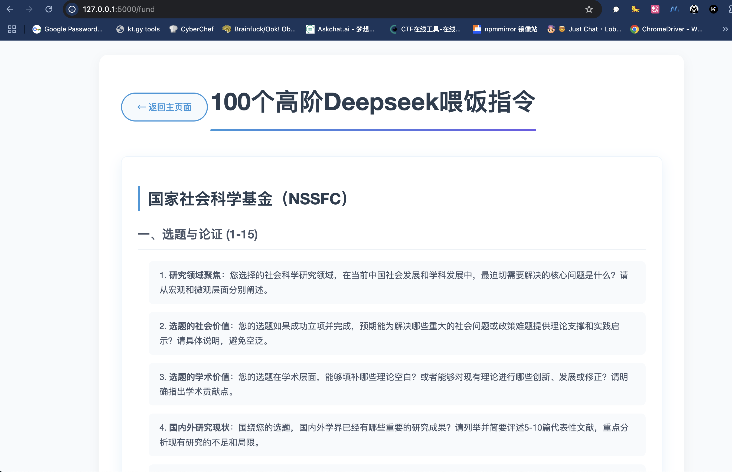Click the 返回主页面 button
This screenshot has width=732, height=472.
click(164, 107)
